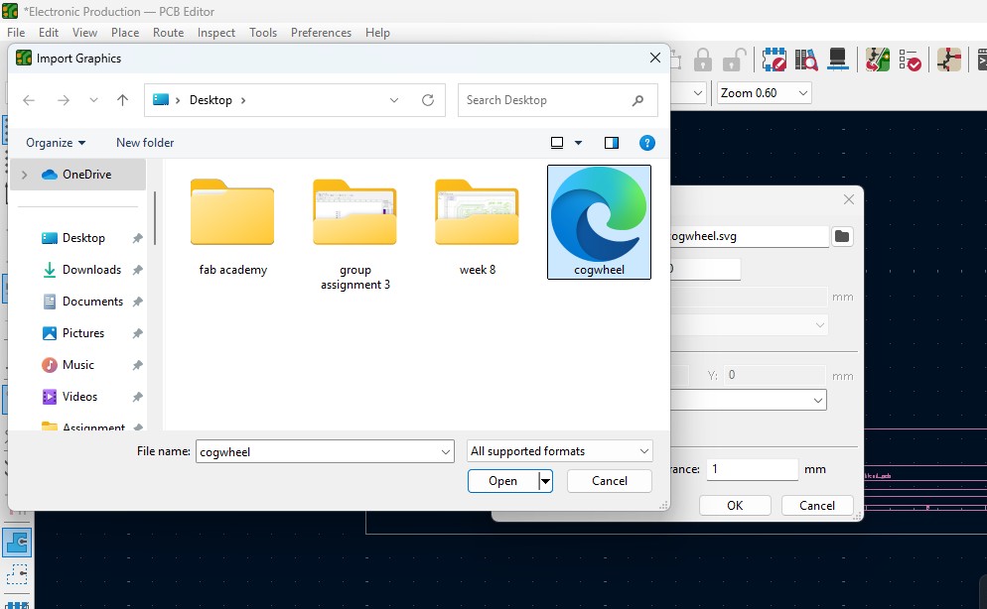
Task: Open the Place menu
Action: (125, 33)
